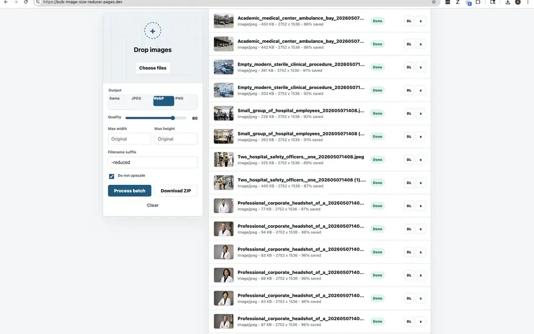Adjust the Quality slider
534x334 pixels.
pyautogui.click(x=156, y=118)
